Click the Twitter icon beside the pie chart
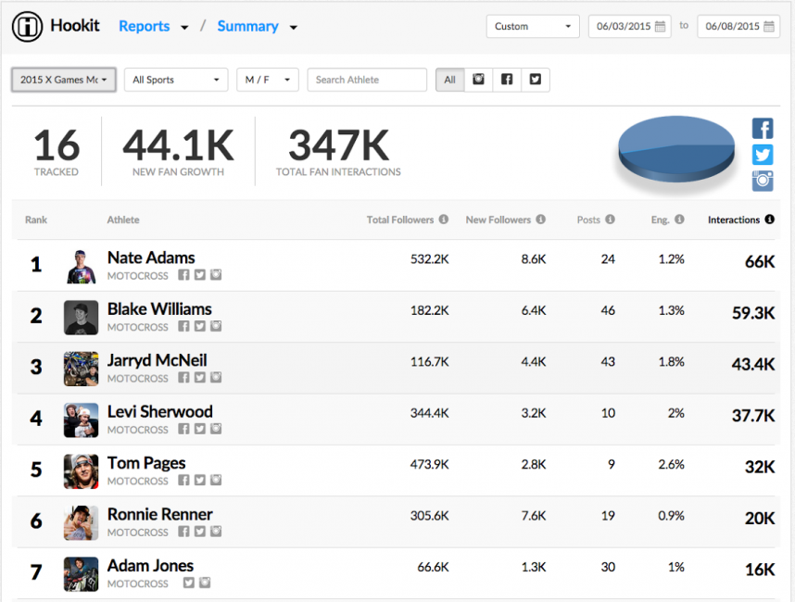The width and height of the screenshot is (795, 602). (763, 155)
